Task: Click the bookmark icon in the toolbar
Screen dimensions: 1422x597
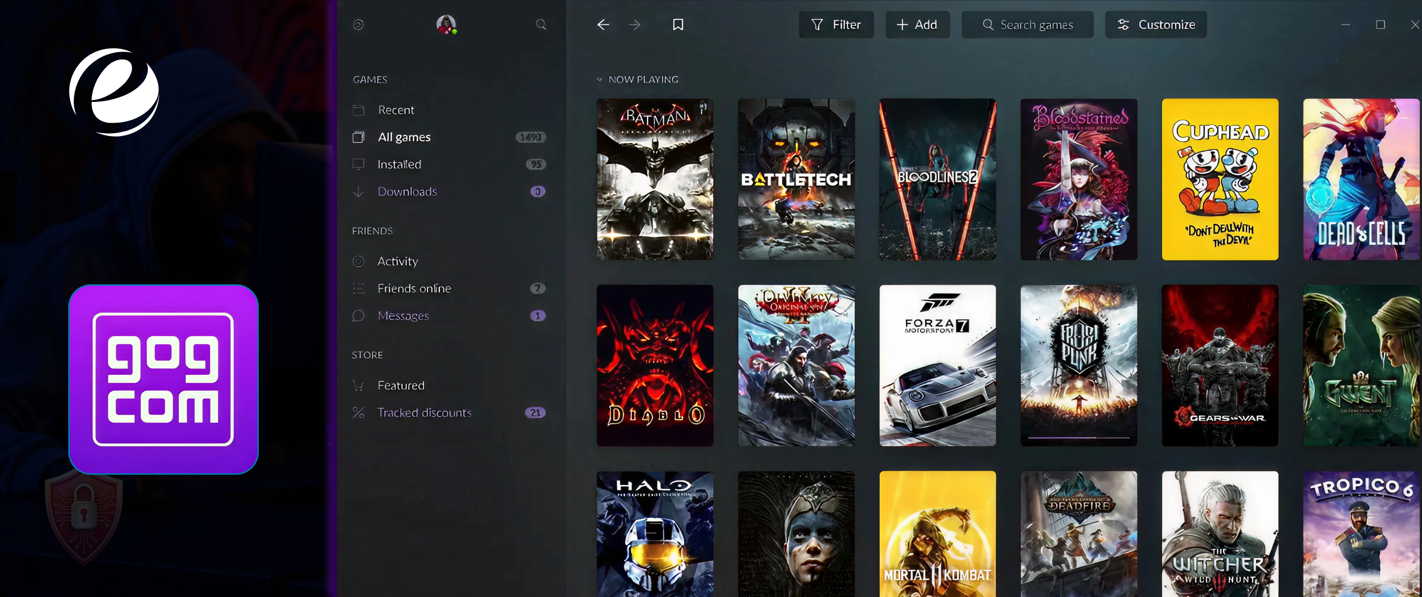Action: [678, 25]
